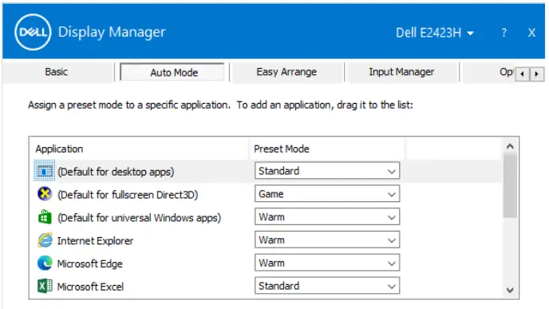Open preset dropdown for Microsoft Edge
The image size is (549, 309).
[327, 263]
